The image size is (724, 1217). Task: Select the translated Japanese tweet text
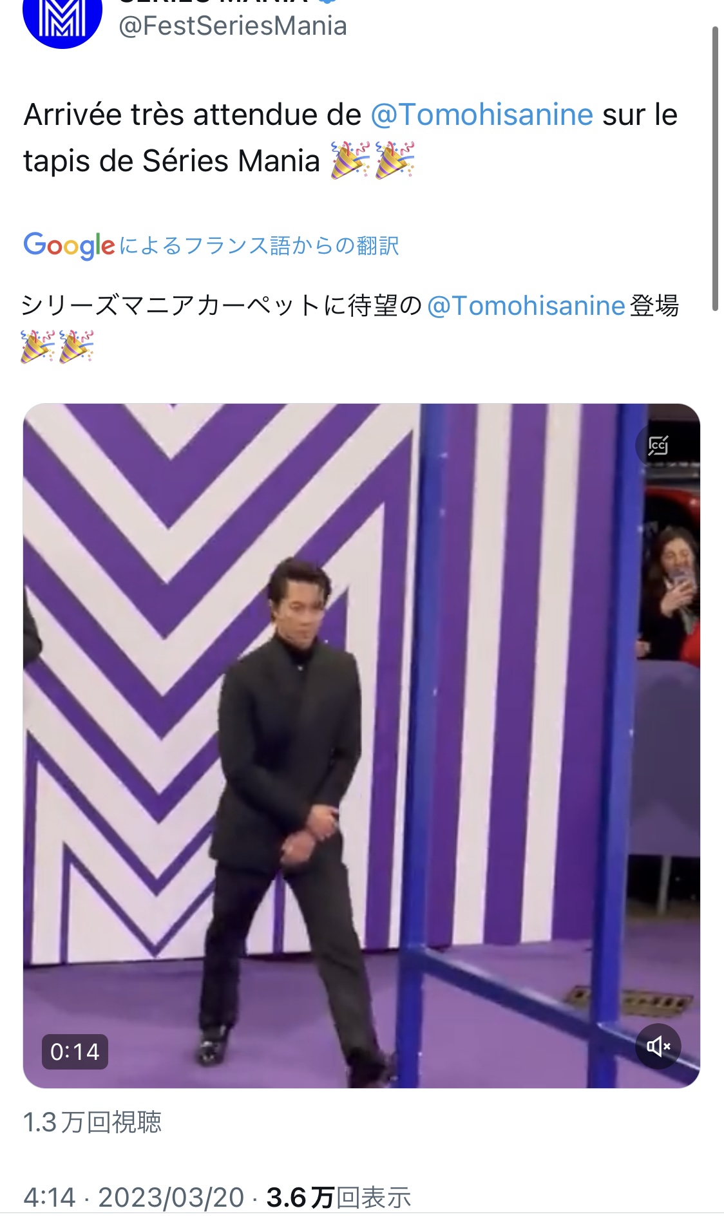(350, 328)
